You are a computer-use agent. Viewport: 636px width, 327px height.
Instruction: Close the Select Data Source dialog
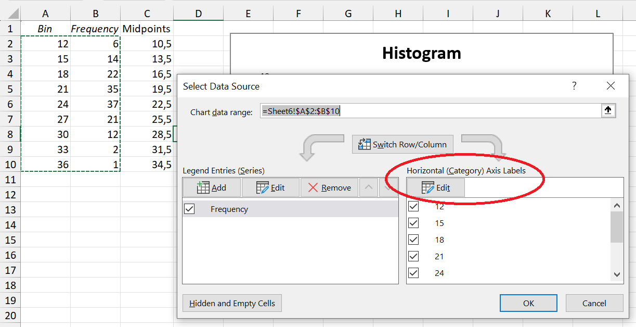(x=611, y=86)
